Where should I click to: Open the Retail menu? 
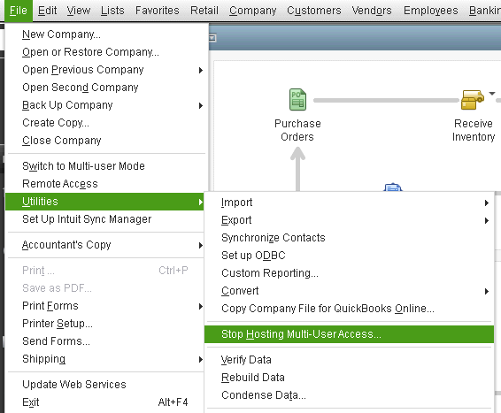tap(204, 11)
